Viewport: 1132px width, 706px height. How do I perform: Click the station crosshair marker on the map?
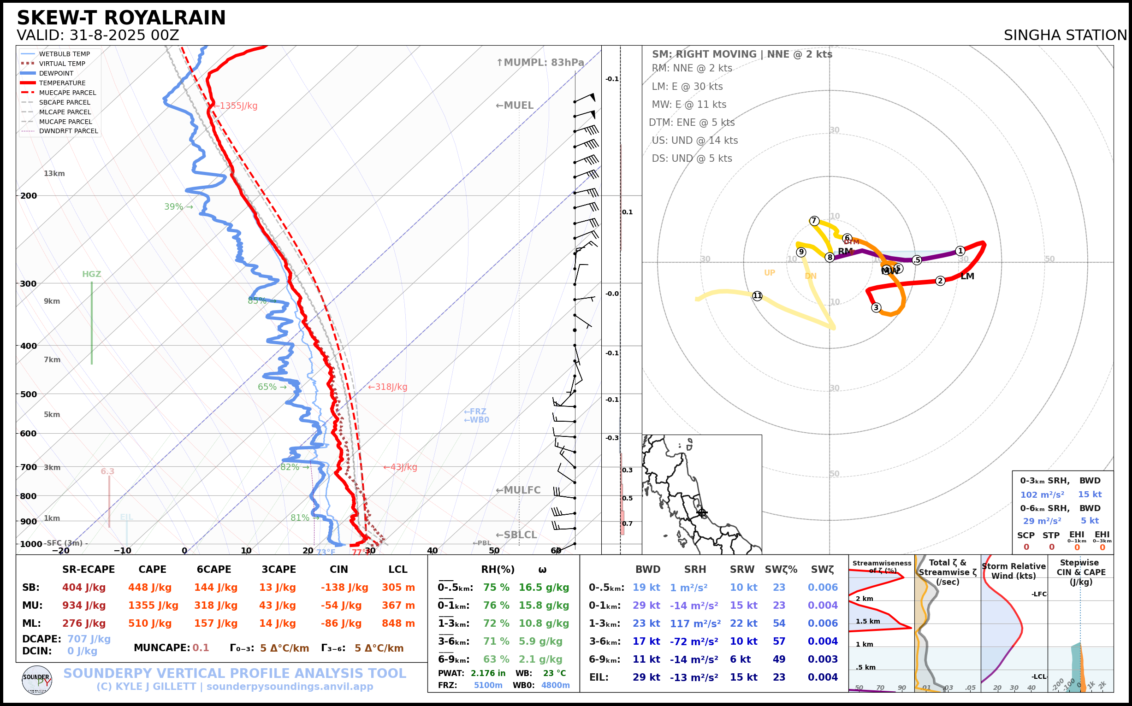pos(702,513)
